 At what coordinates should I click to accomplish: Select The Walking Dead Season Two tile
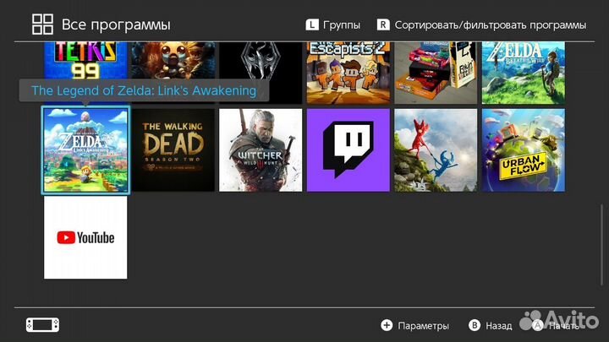tap(173, 150)
